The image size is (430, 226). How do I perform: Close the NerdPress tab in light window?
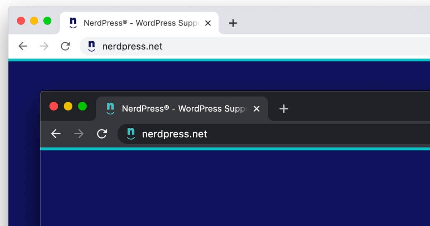click(208, 23)
